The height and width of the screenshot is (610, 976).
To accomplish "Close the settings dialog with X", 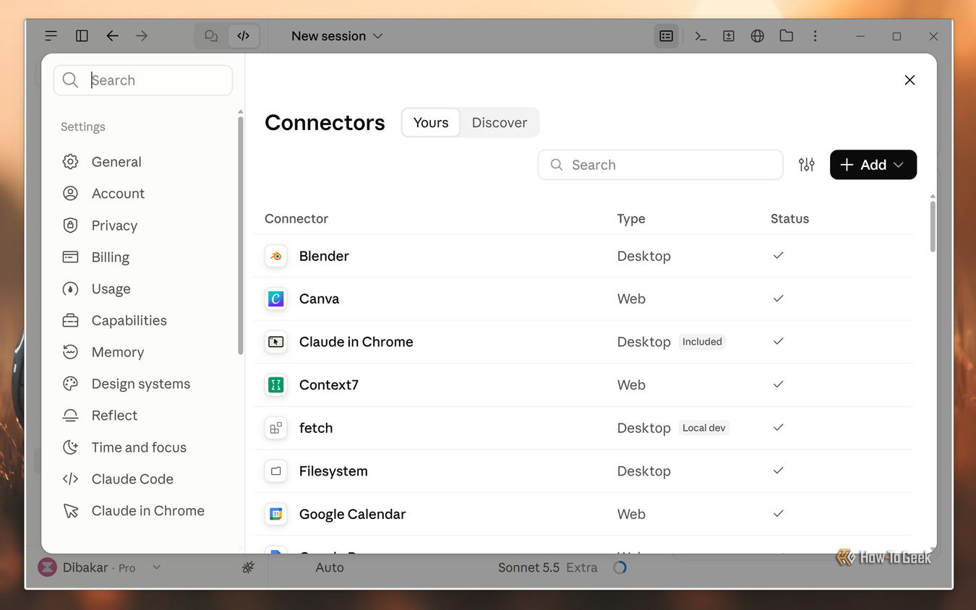I will point(909,80).
